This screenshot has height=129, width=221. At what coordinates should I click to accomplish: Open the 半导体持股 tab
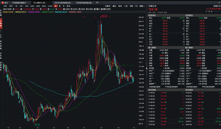click(x=85, y=3)
